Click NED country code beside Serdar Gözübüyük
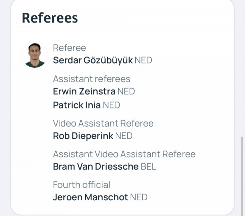The height and width of the screenshot is (216, 245). click(x=143, y=60)
